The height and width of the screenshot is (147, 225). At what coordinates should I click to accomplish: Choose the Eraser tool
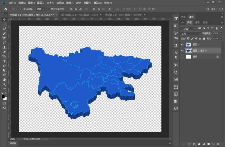coord(4,52)
